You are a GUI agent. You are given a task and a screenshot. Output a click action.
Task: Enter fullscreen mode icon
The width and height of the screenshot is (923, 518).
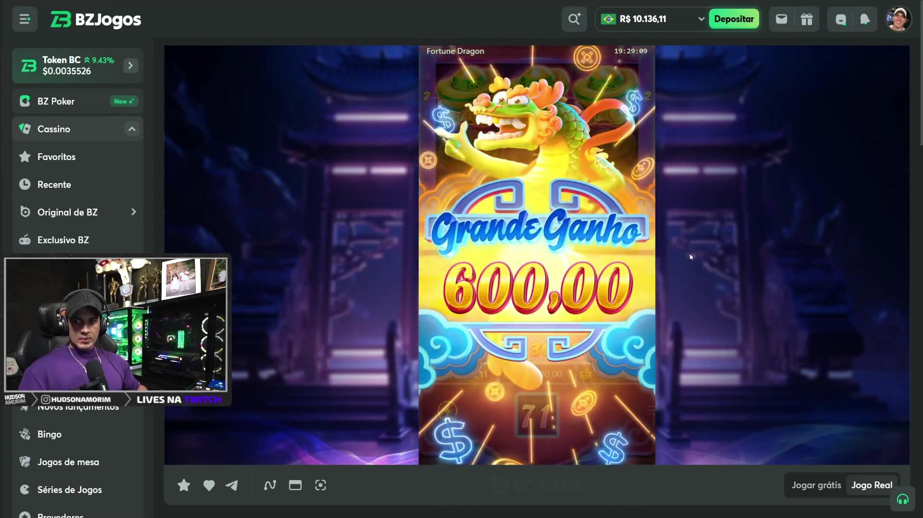tap(320, 485)
